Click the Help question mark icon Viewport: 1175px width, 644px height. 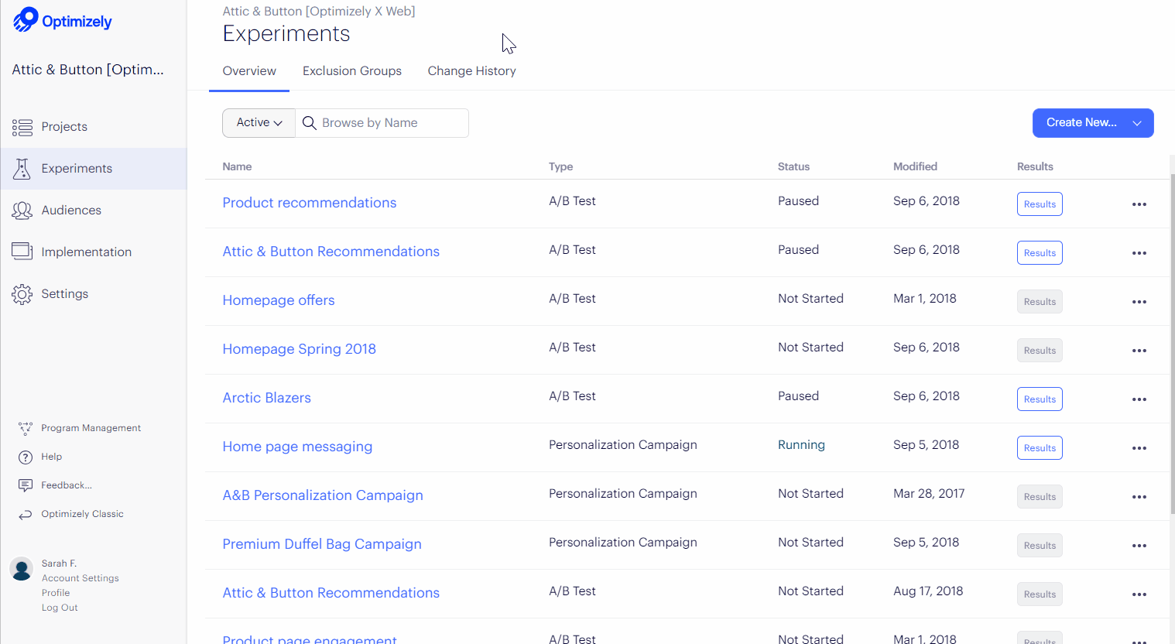[x=26, y=457]
